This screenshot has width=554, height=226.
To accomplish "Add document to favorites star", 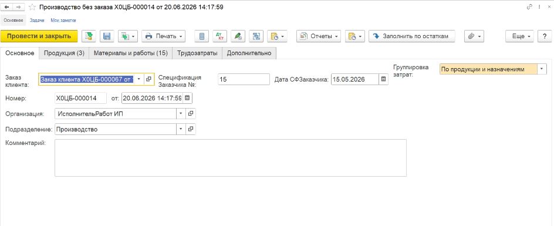I will tap(32, 7).
